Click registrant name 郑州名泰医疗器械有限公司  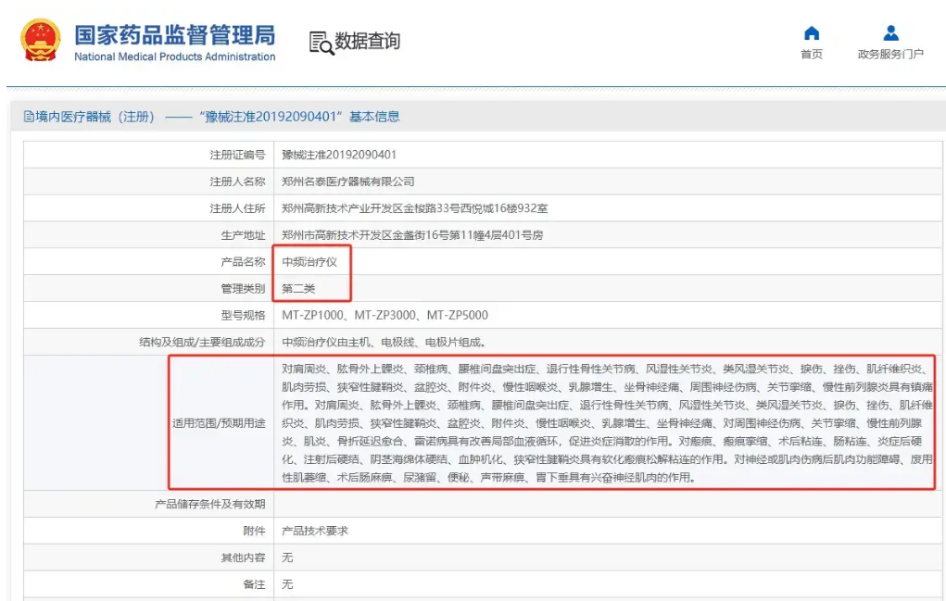[347, 182]
